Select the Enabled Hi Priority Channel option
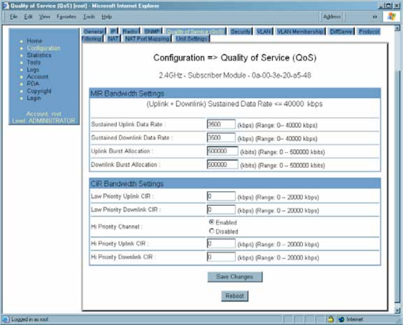This screenshot has width=403, height=325. click(x=212, y=223)
